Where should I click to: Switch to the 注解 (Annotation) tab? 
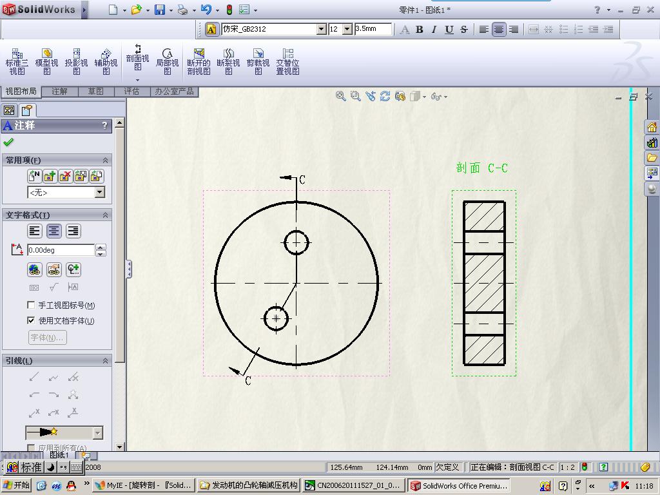[59, 92]
